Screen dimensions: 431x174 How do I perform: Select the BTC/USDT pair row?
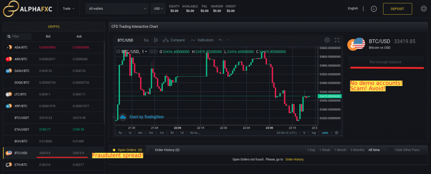(x=53, y=118)
